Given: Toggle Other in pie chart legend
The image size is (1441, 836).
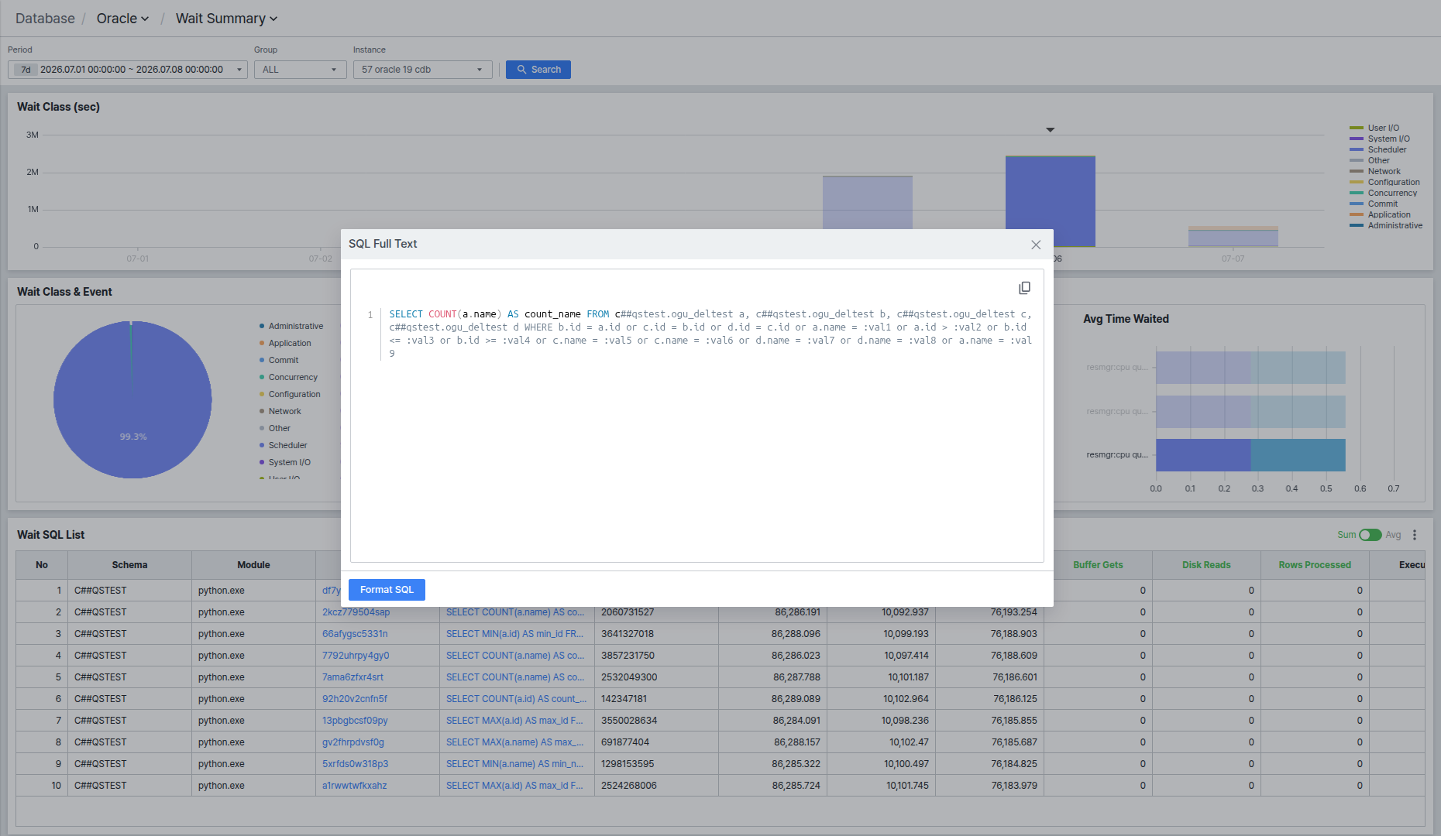Looking at the screenshot, I should point(275,428).
